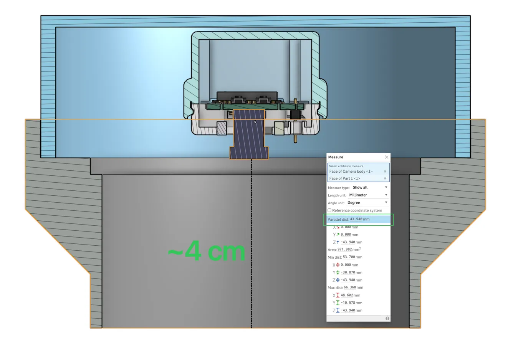Click the Area value 971.982
This screenshot has height=343, width=508.
[x=345, y=250]
